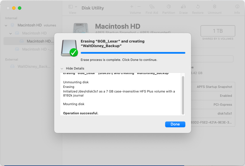The image size is (245, 166).
Task: Click the details log scrollbar in the dialog
Action: (183, 95)
